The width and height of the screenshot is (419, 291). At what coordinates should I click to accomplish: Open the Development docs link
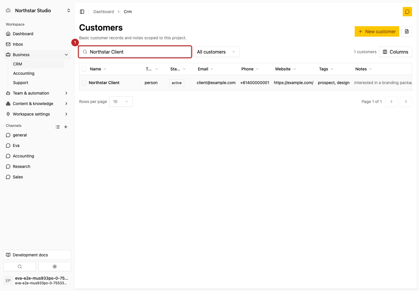[x=37, y=255]
